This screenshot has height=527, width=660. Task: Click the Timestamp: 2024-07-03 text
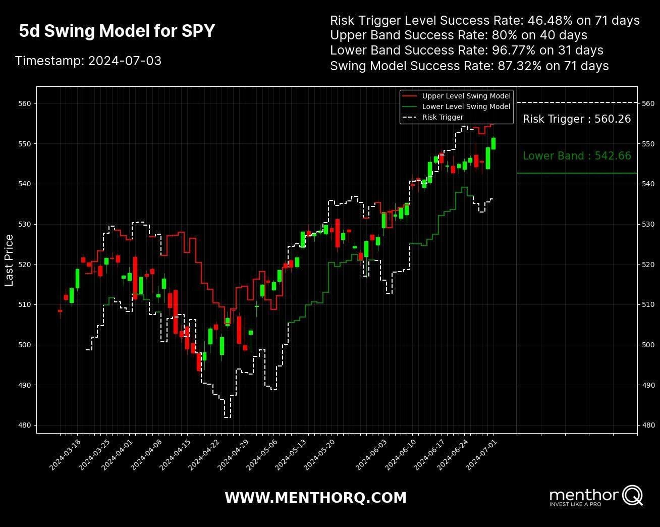[x=89, y=61]
